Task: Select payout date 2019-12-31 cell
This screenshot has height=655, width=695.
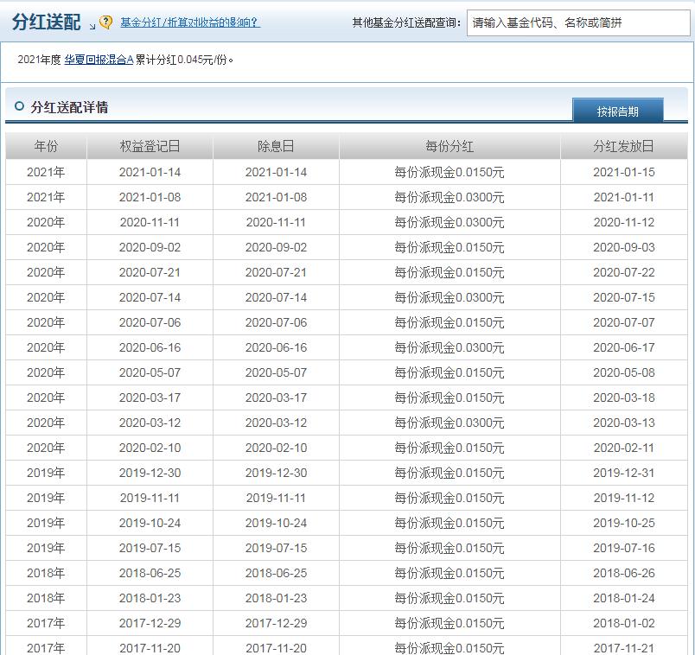Action: [x=623, y=473]
